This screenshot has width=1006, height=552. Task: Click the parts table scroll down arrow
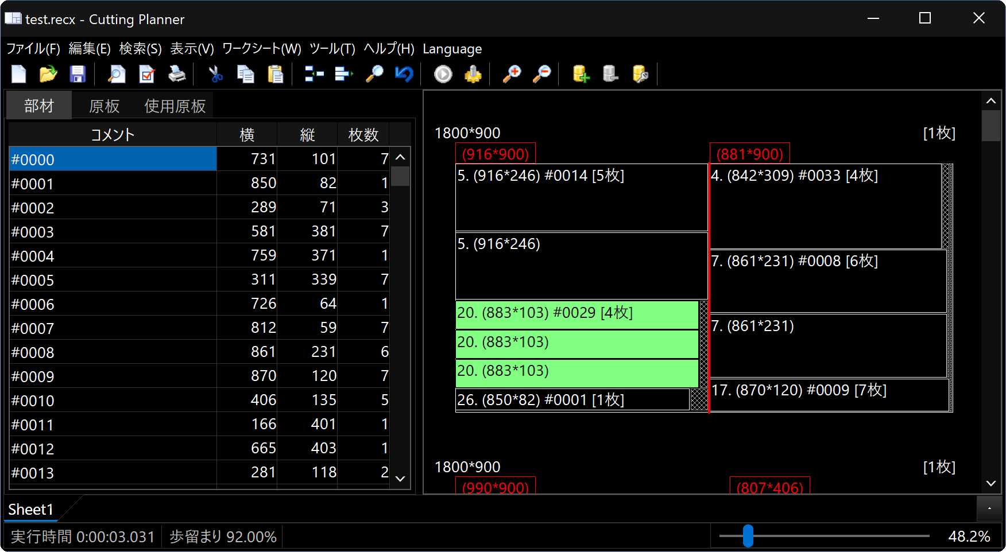401,479
